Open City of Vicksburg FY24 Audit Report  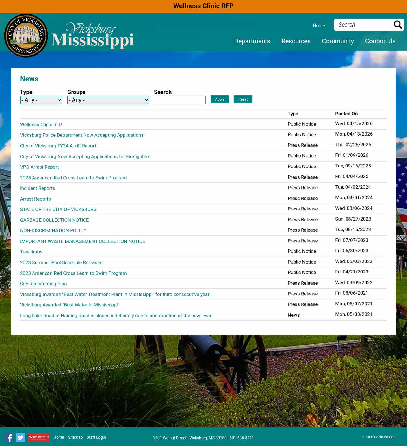click(58, 146)
